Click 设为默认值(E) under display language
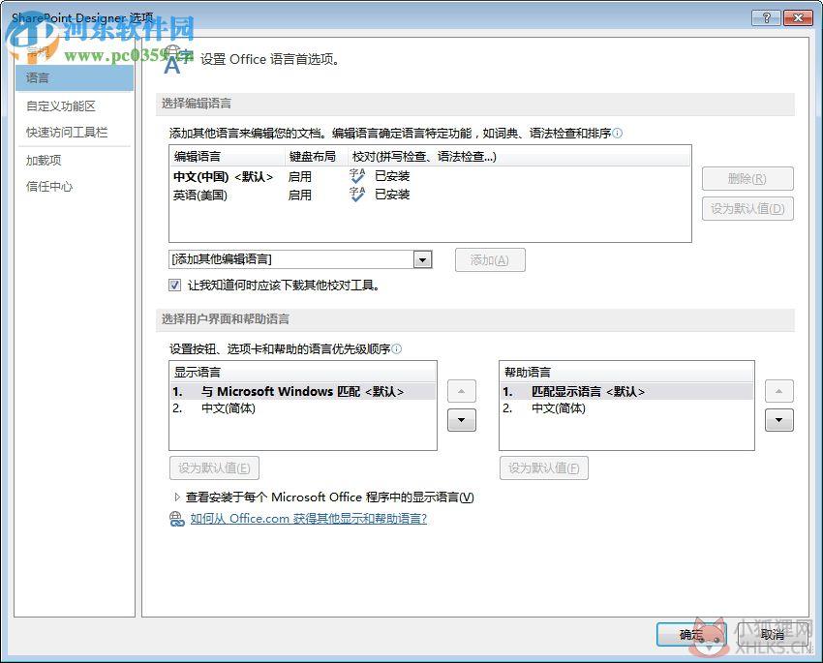The image size is (823, 663). click(214, 467)
